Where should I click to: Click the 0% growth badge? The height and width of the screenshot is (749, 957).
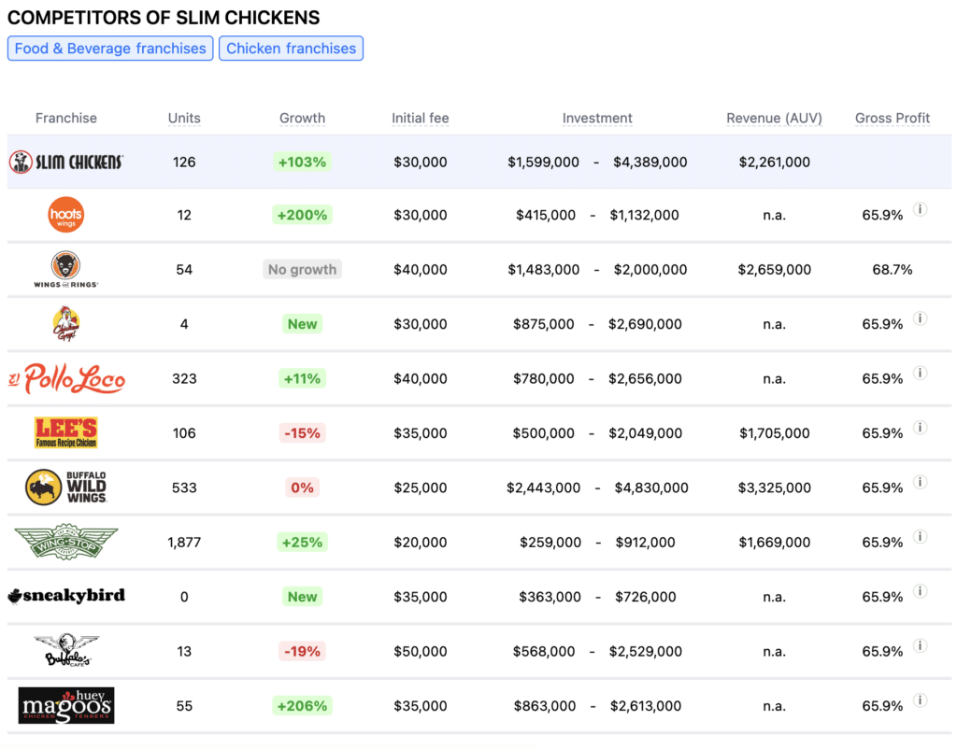302,488
